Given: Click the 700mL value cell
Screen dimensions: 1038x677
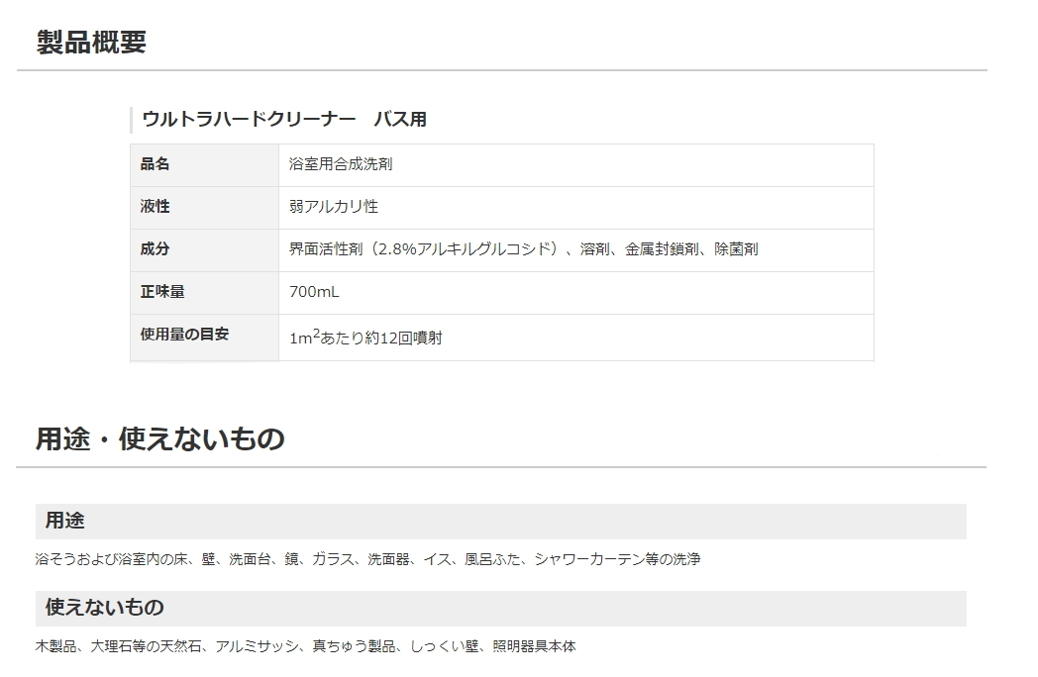Looking at the screenshot, I should (x=575, y=293).
